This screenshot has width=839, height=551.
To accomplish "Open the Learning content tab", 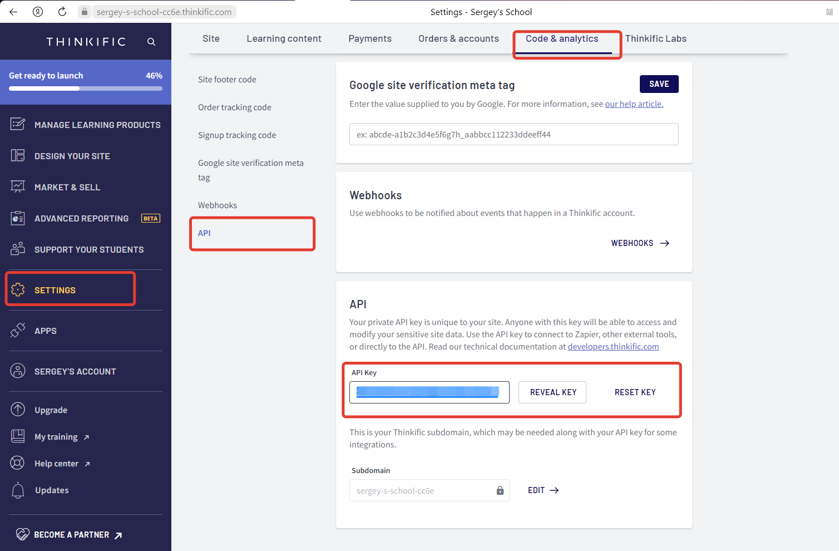I will [x=284, y=38].
